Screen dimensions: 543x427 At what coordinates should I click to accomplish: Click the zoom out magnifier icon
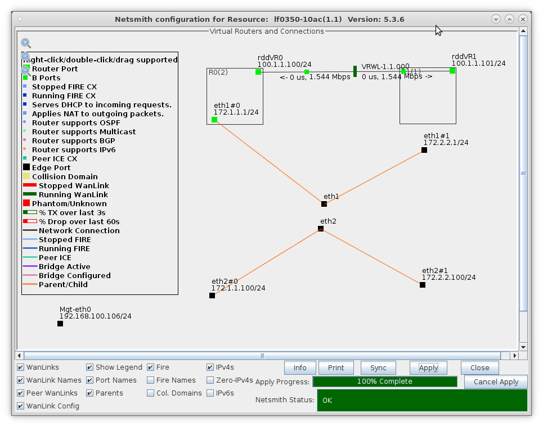coord(25,71)
